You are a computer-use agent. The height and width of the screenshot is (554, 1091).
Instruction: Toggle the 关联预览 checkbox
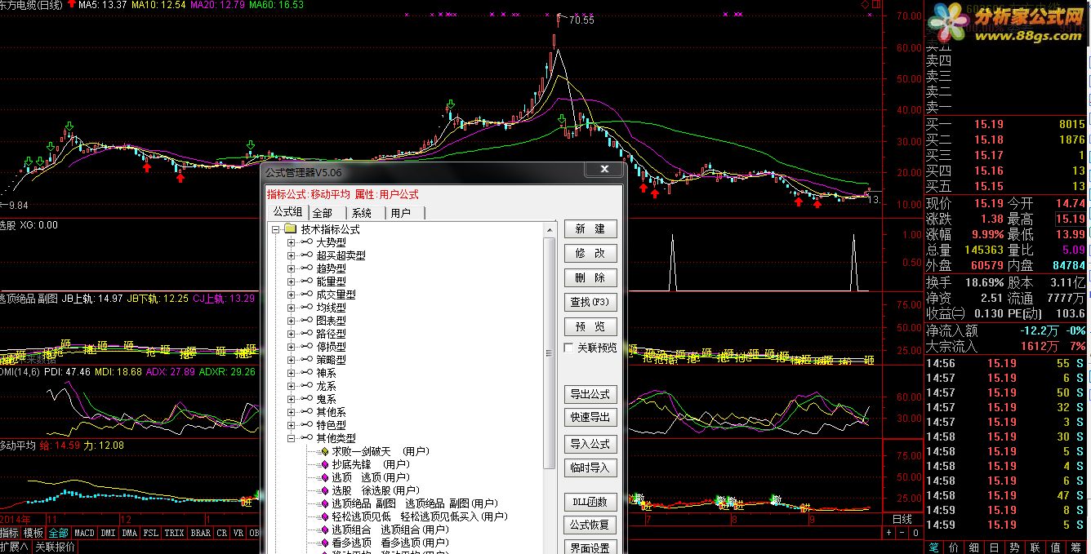pyautogui.click(x=569, y=348)
